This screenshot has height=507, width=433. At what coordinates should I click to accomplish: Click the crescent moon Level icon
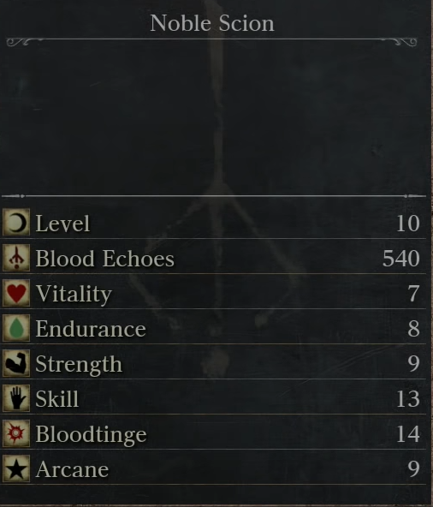pyautogui.click(x=16, y=222)
